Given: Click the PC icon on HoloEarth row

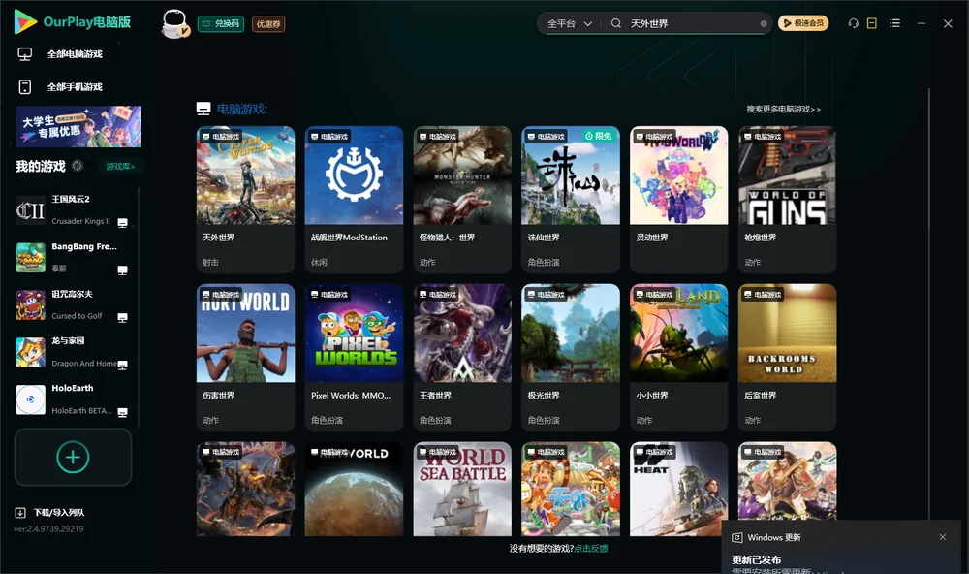Looking at the screenshot, I should (122, 413).
